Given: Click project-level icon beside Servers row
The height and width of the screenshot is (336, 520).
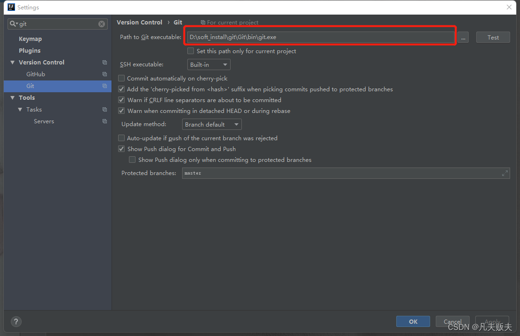Looking at the screenshot, I should pos(104,121).
